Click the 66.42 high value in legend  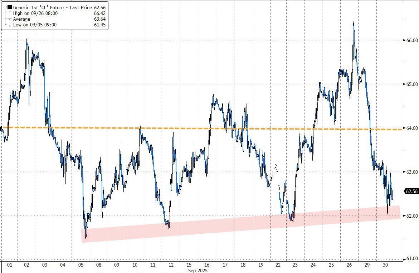100,13
